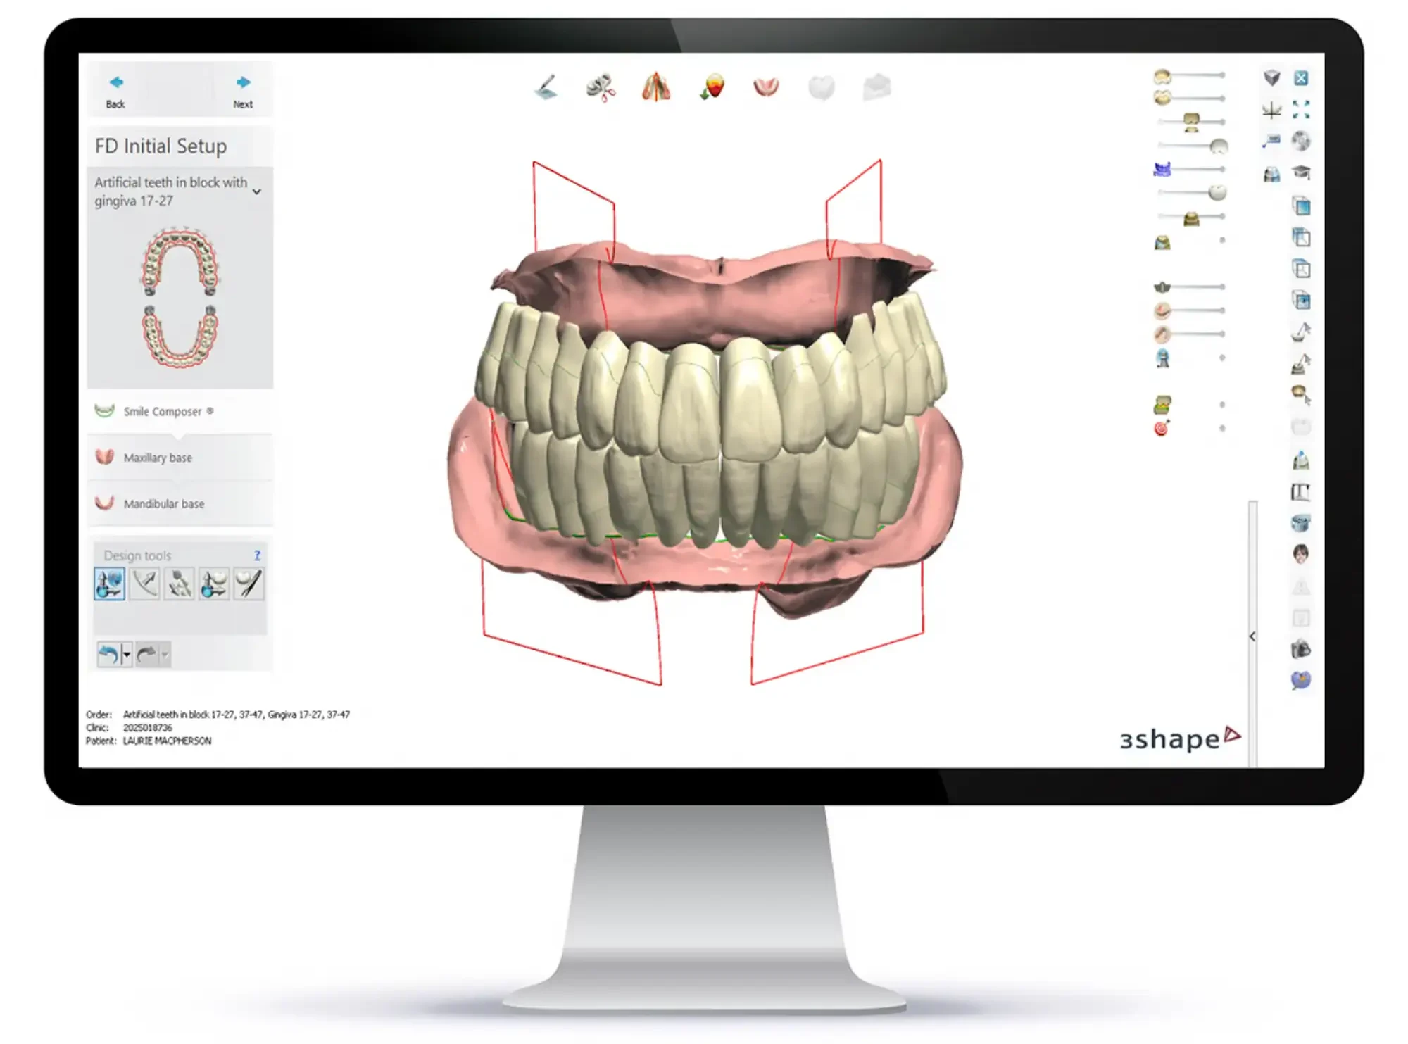
Task: Expand the artificial teeth 17-27 dropdown
Action: pos(257,191)
